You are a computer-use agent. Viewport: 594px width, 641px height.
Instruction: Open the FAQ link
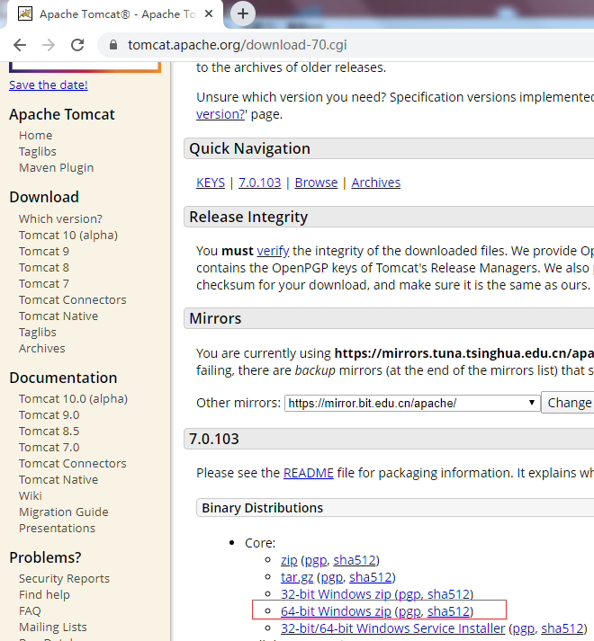[30, 610]
